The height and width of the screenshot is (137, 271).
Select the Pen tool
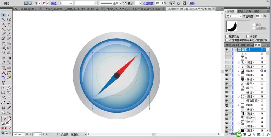click(4, 25)
